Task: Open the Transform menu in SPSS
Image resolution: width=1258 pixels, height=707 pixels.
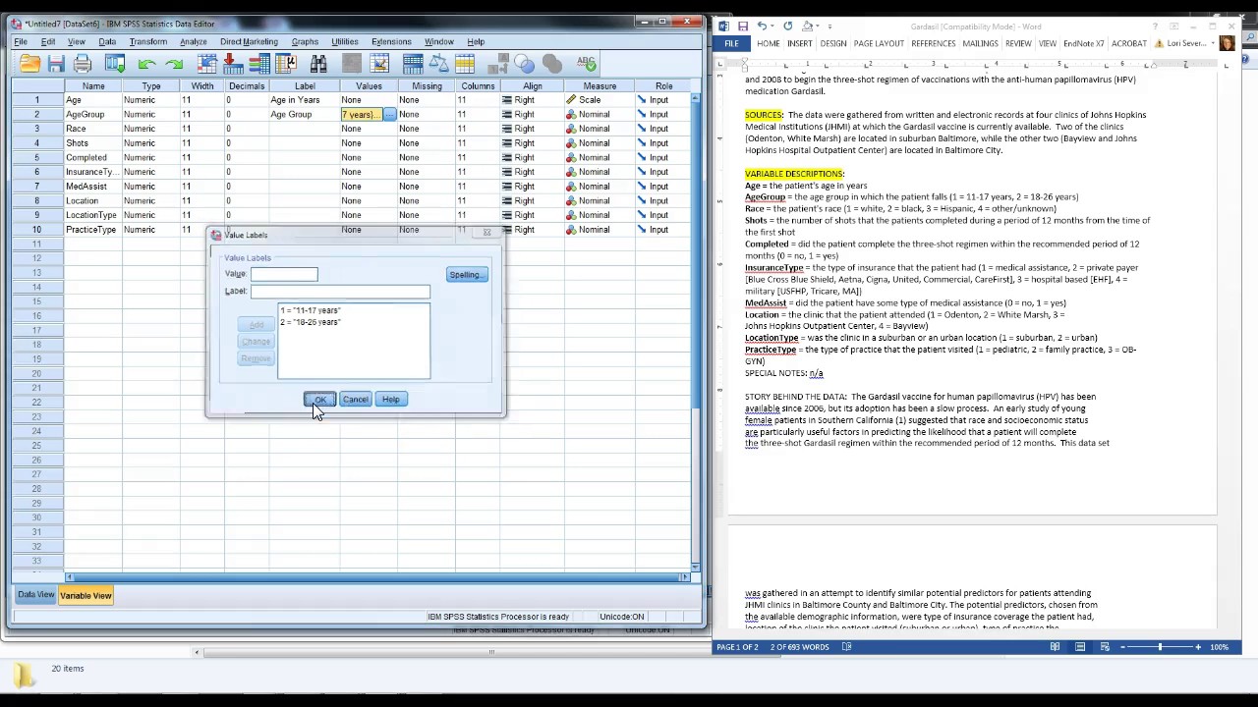Action: [147, 42]
